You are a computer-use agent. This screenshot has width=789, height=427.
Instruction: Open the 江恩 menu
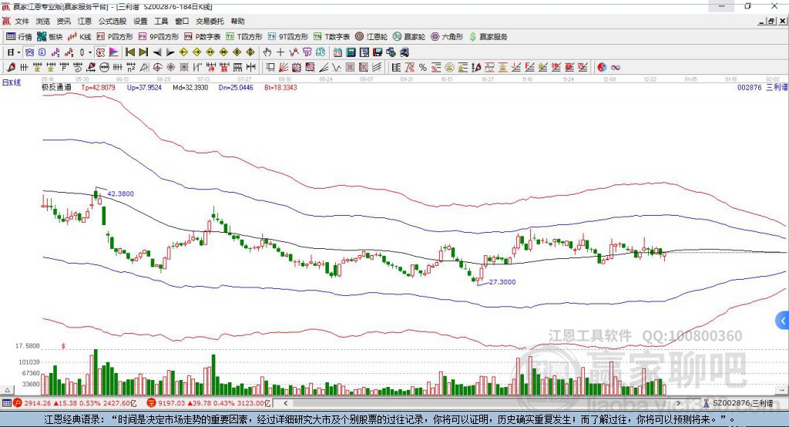(x=85, y=21)
